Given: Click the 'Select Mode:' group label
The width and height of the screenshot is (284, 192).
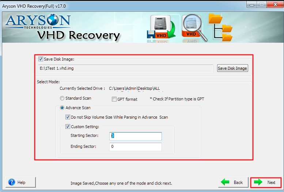Looking at the screenshot, I should 48,82.
